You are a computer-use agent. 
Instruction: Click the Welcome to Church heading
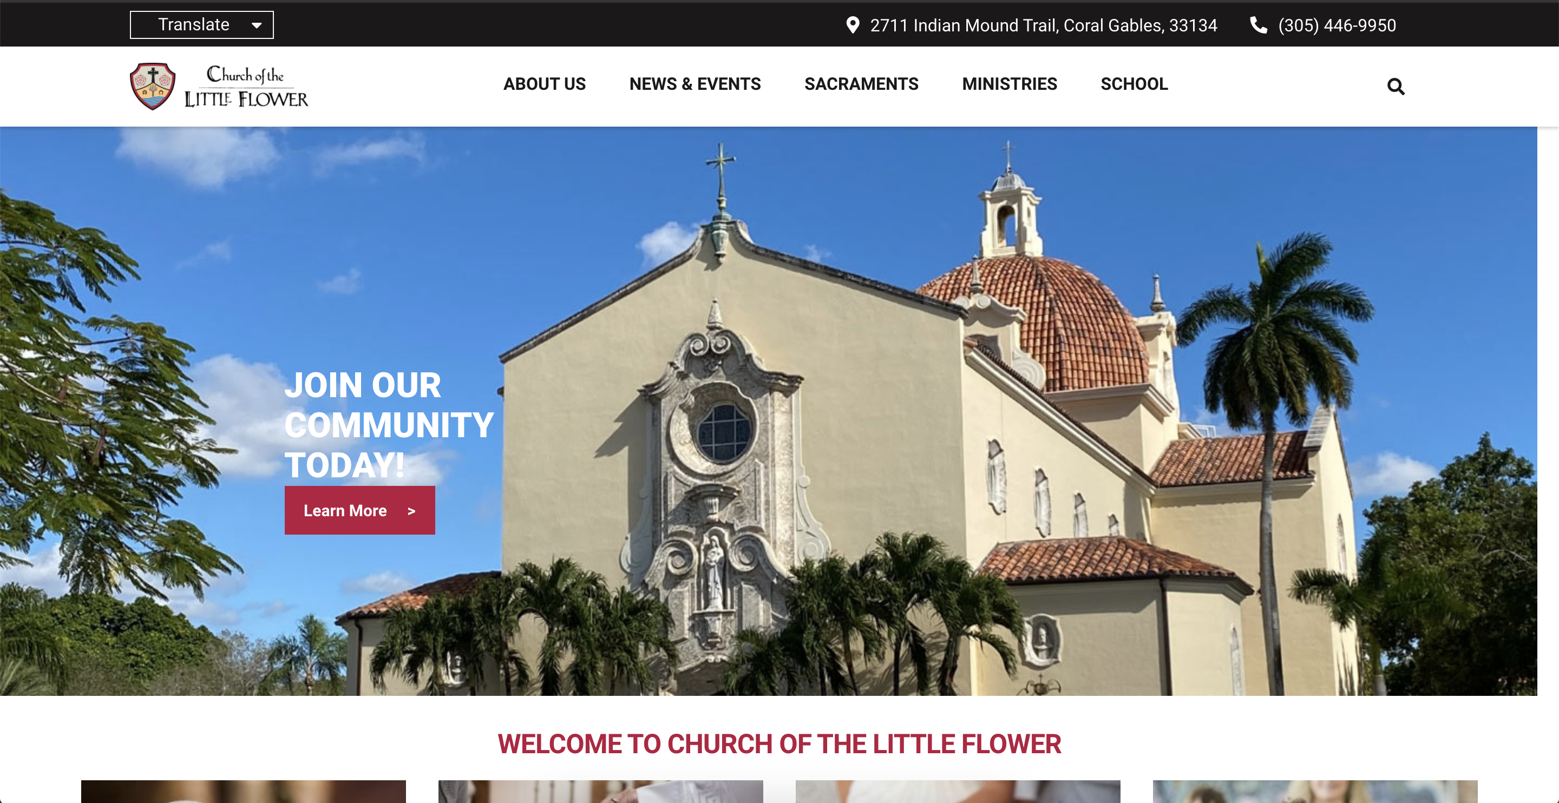tap(779, 743)
